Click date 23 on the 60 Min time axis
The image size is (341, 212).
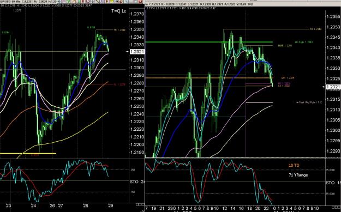pos(8,205)
